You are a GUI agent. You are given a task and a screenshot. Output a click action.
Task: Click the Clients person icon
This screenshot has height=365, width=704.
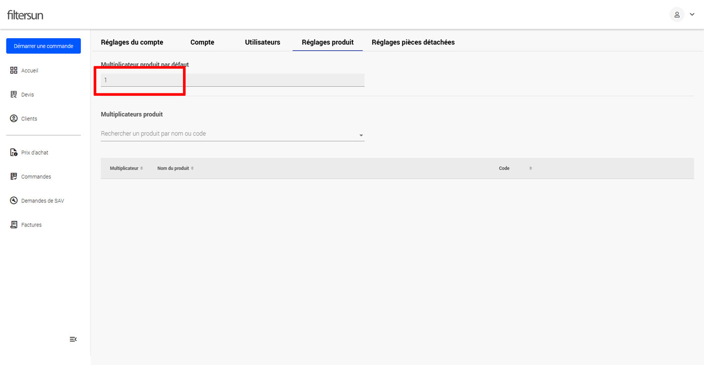click(x=14, y=119)
